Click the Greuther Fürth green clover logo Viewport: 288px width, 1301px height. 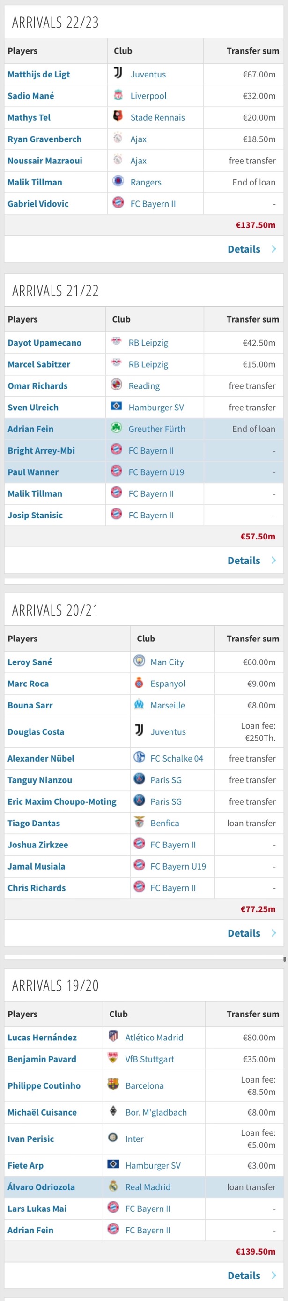116,428
